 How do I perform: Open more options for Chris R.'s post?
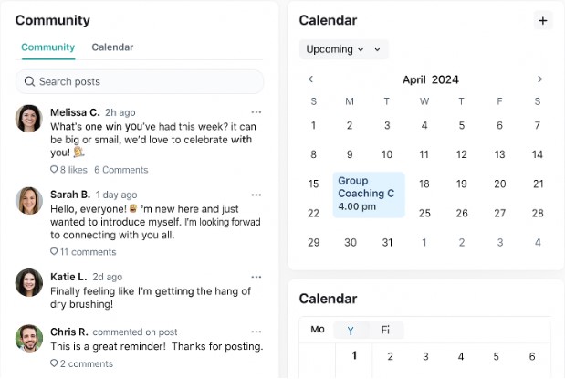coord(256,332)
